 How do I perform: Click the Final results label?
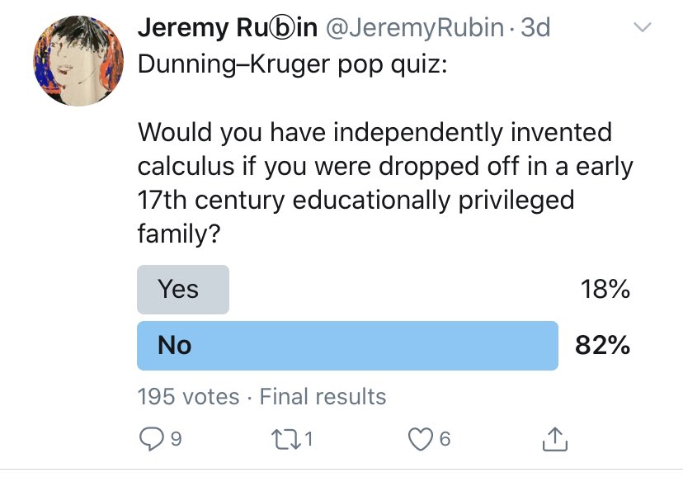pos(323,396)
